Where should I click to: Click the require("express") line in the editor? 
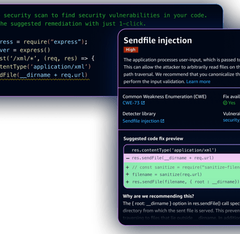[x=44, y=42]
